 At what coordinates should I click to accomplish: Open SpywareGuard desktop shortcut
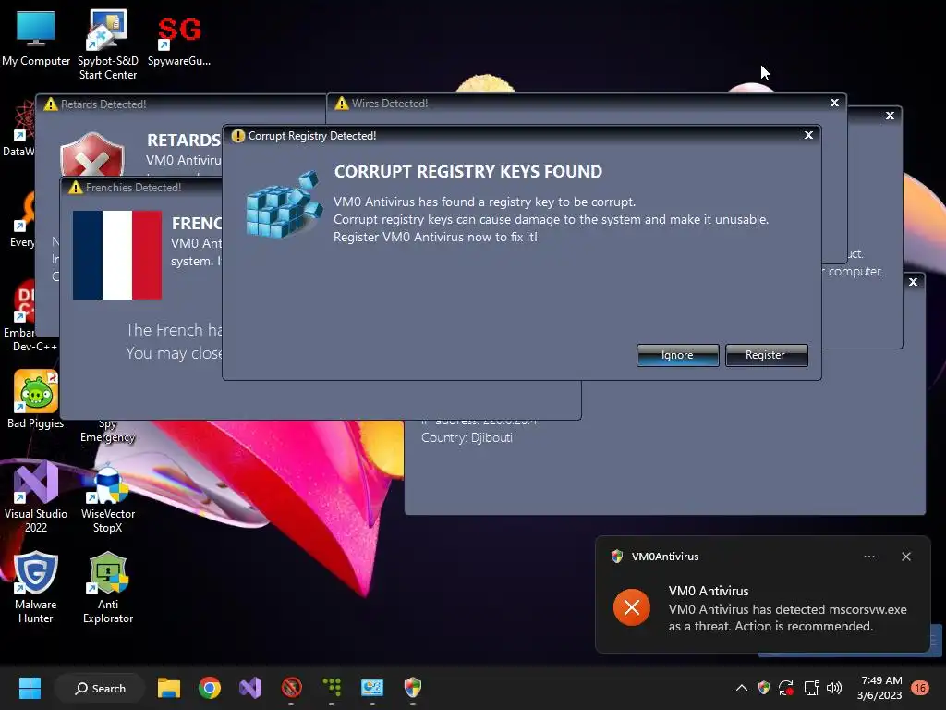pos(179,41)
